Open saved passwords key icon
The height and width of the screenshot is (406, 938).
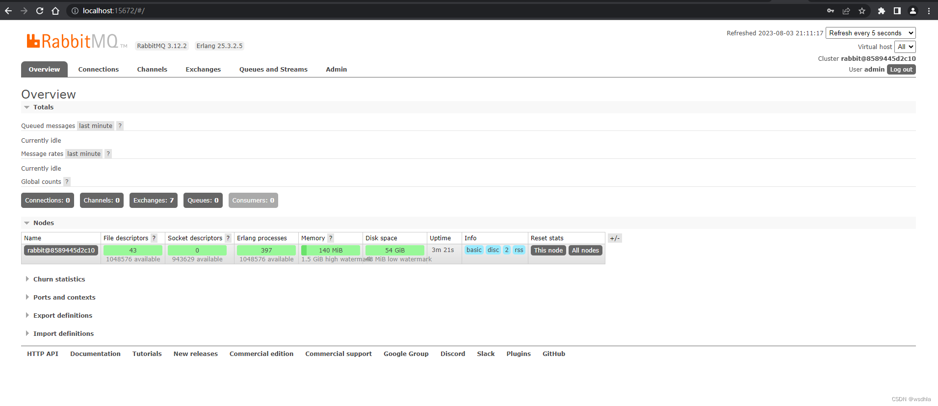coord(831,11)
